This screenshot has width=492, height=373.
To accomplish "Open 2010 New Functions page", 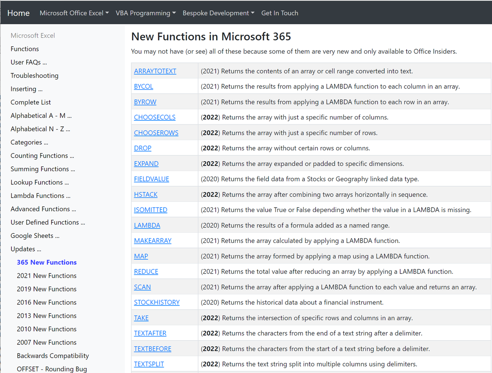I will tap(47, 329).
